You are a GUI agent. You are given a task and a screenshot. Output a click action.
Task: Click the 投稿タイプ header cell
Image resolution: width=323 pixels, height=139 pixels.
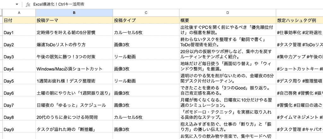[x=146, y=20]
